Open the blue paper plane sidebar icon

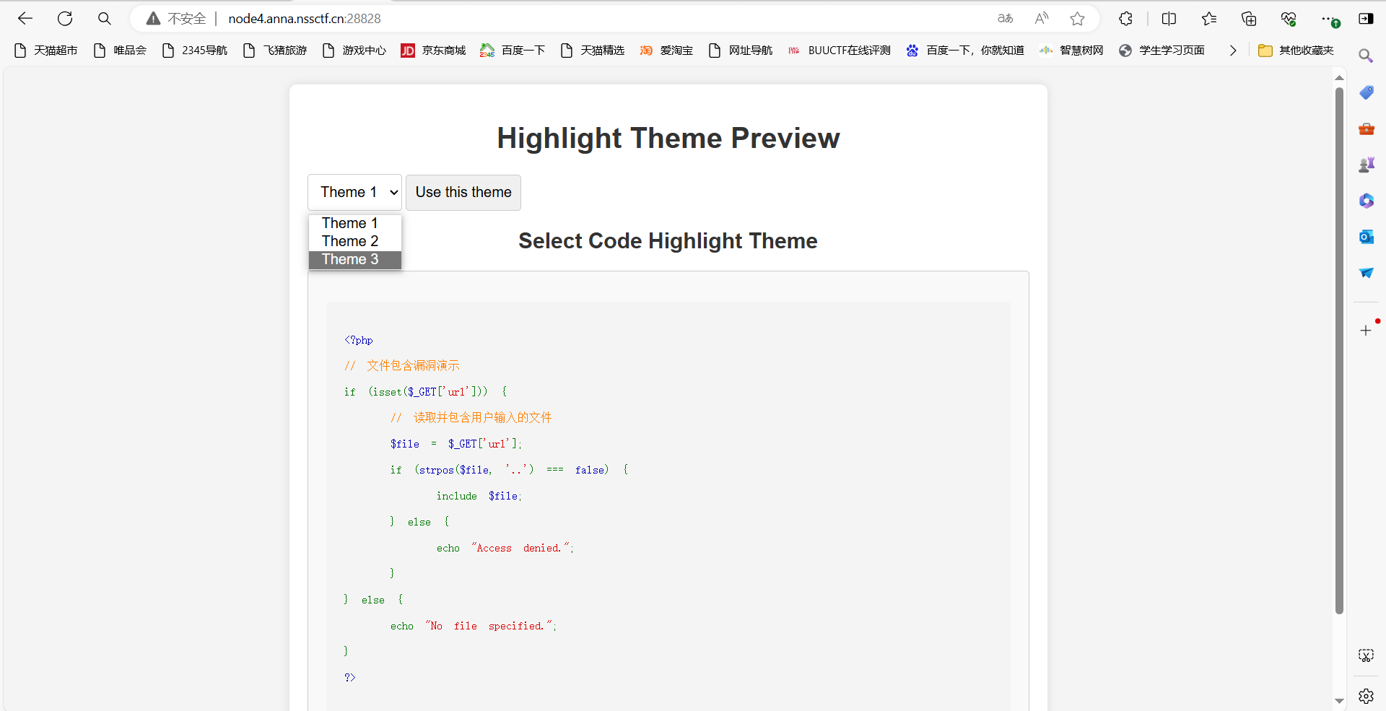click(x=1367, y=273)
